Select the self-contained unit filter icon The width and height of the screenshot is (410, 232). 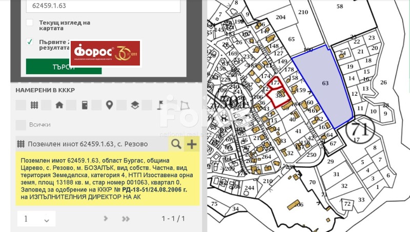(85, 105)
